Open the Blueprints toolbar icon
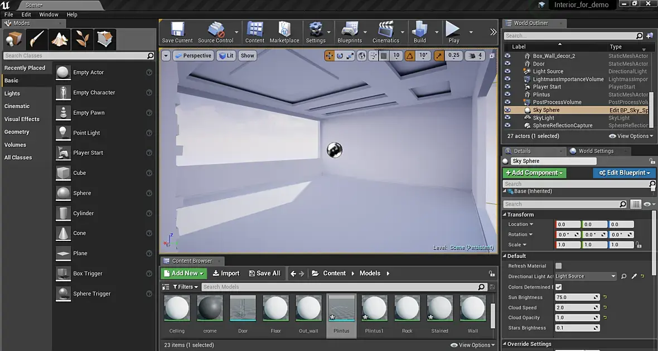The height and width of the screenshot is (351, 658). tap(350, 33)
